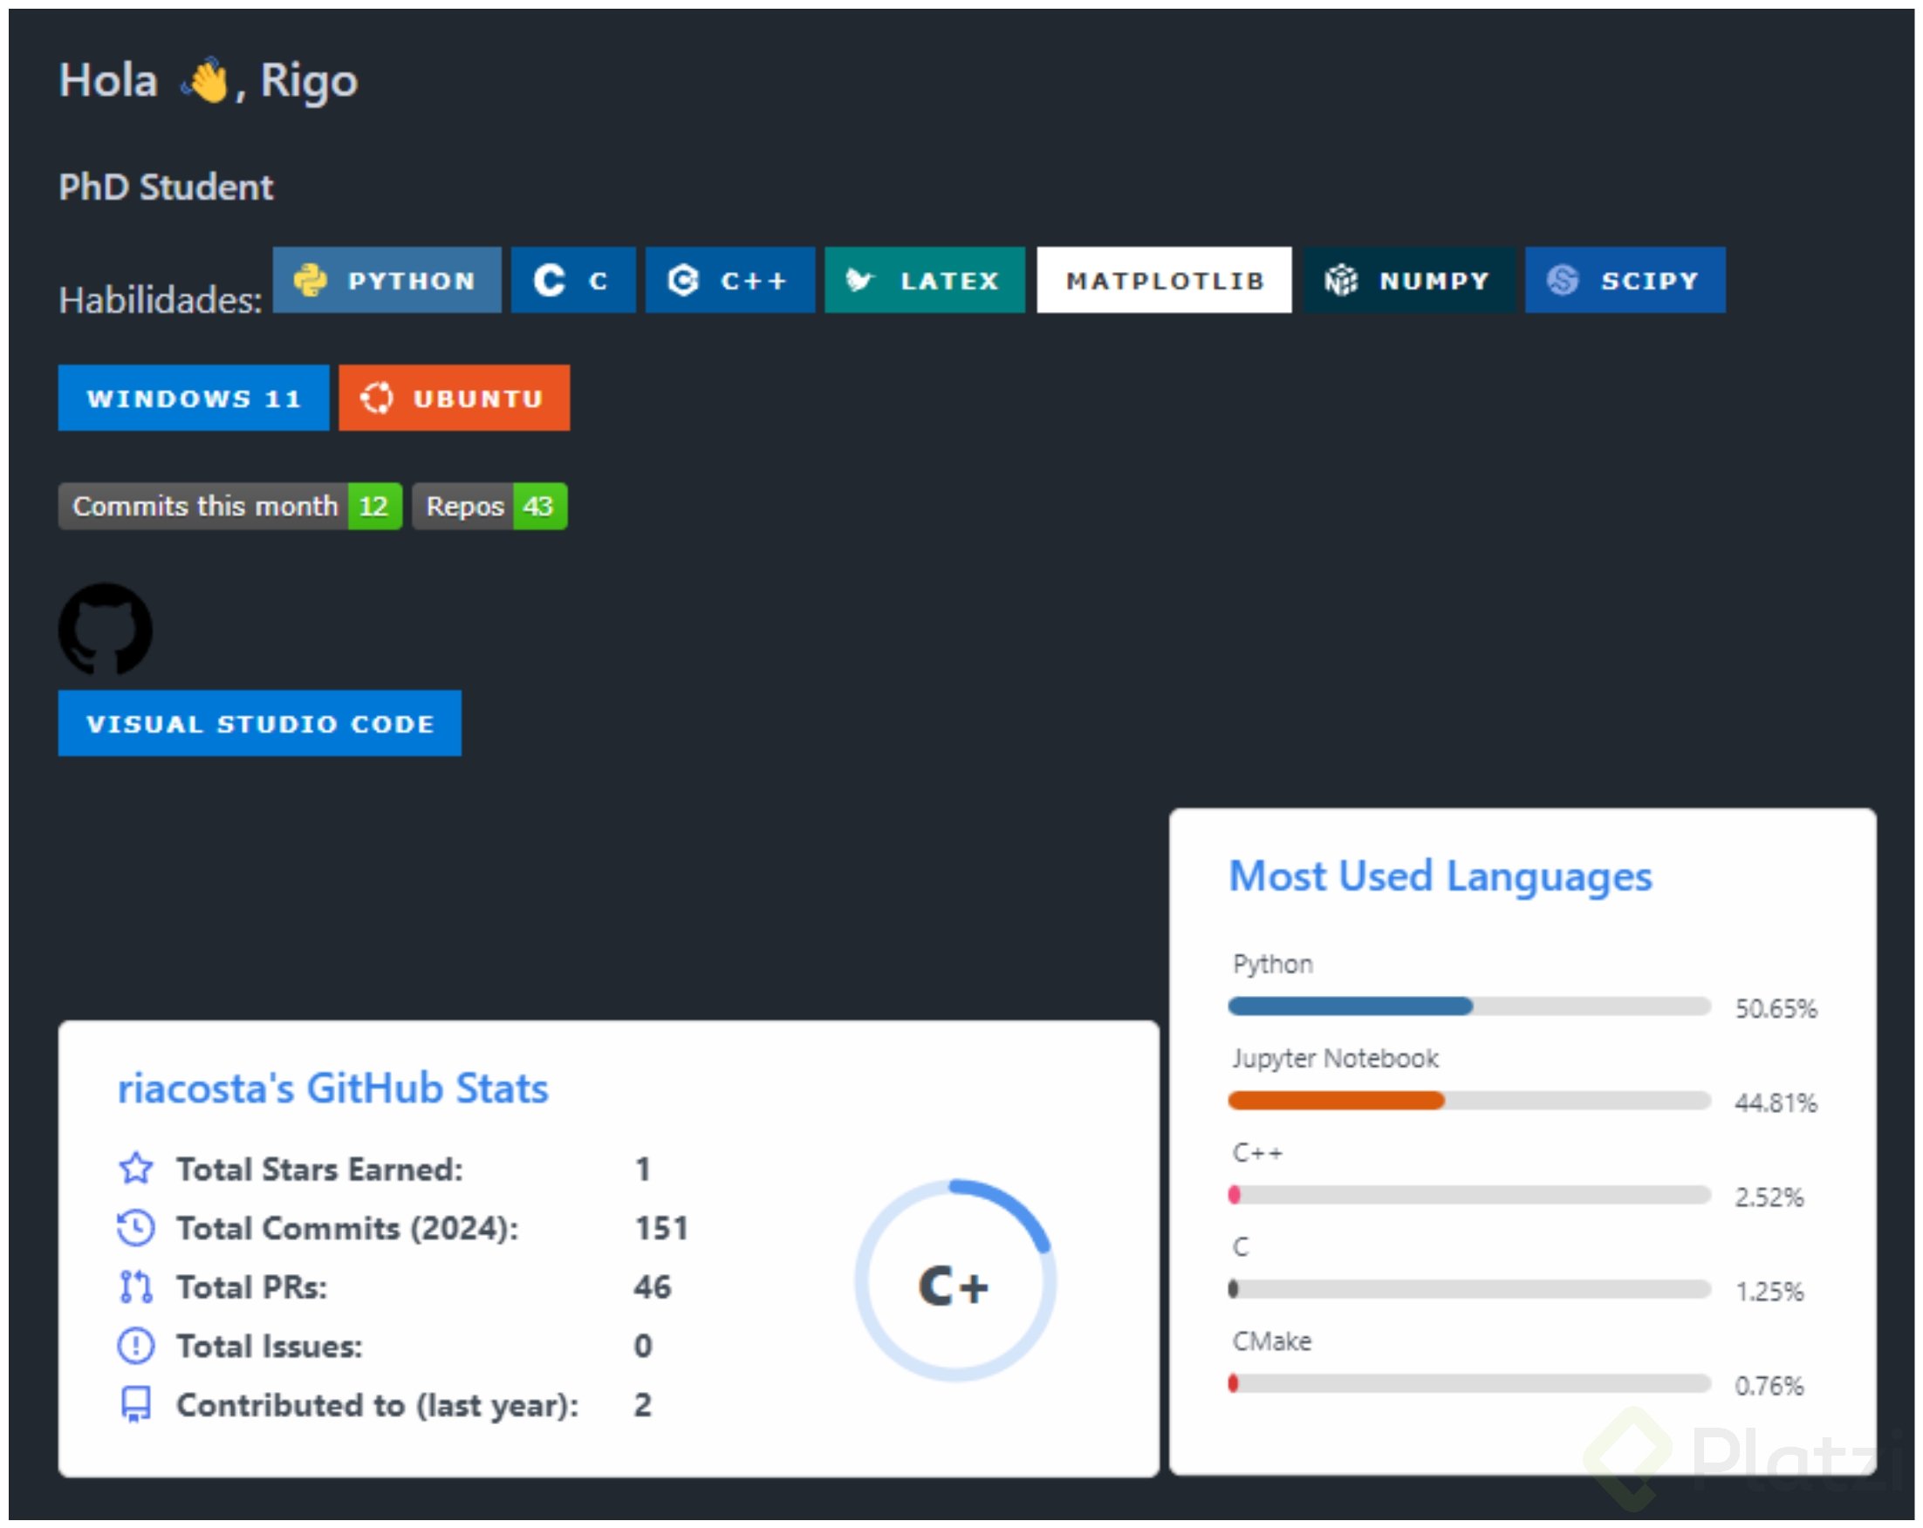Click the SciPy logo icon
This screenshot has width=1923, height=1528.
click(x=1562, y=280)
